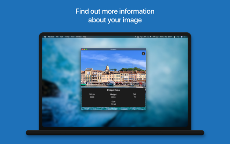Click the harbor photo preview
Image resolution: width=230 pixels, height=144 pixels.
114,69
